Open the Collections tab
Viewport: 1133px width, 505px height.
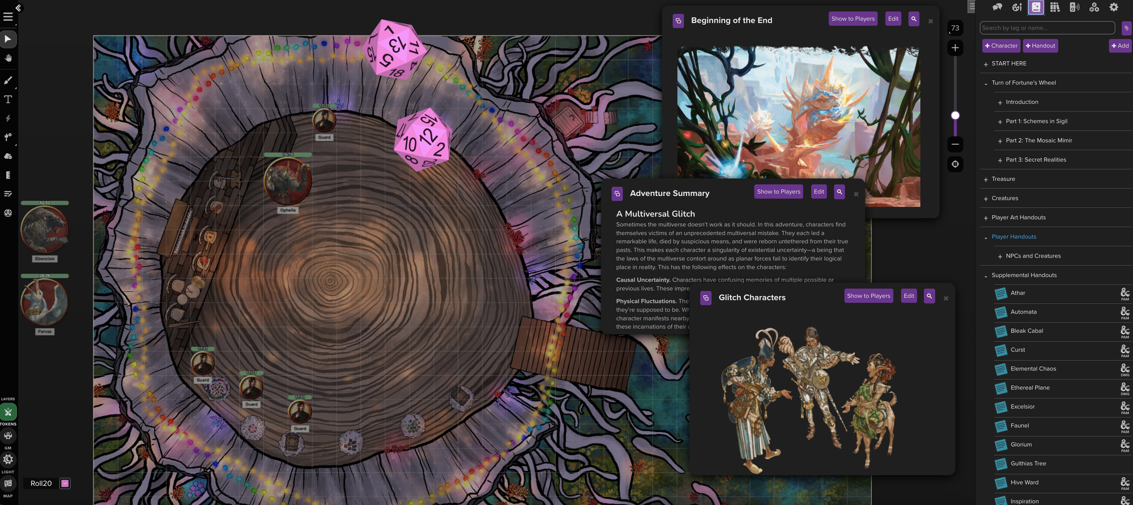[x=1094, y=7]
